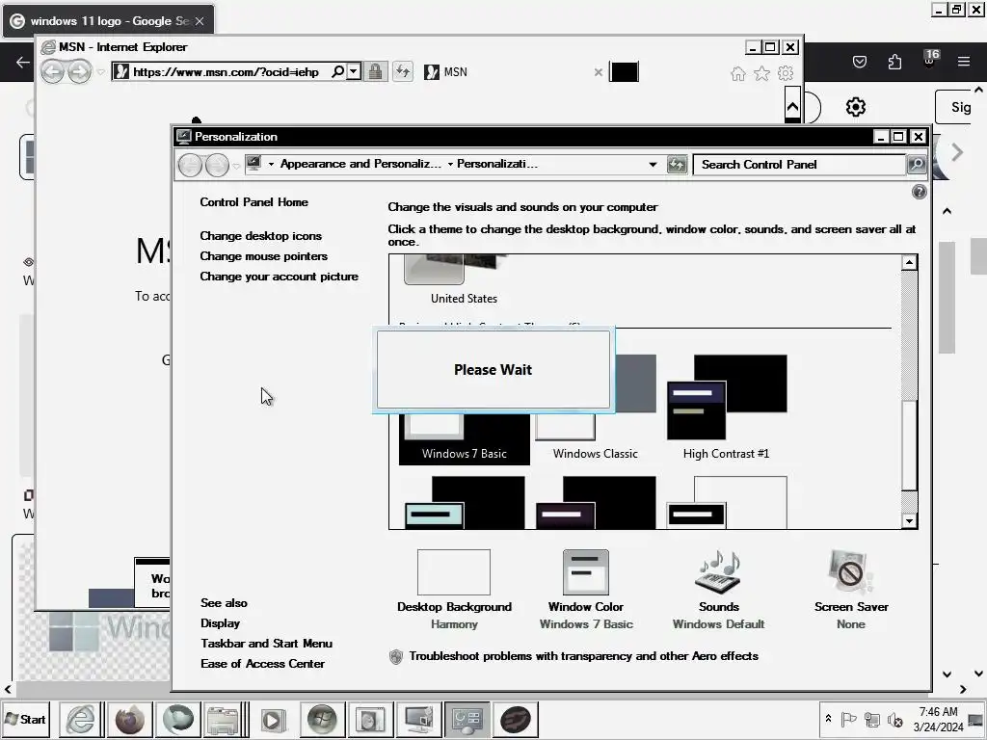Select the Windows 7 Basic theme

[464, 437]
